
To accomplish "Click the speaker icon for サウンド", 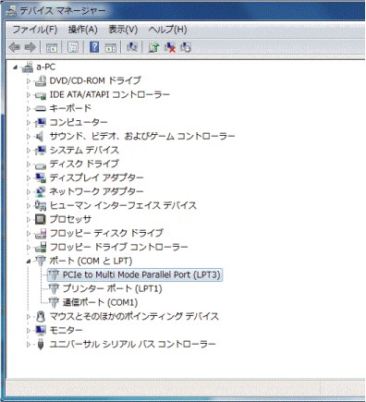I will pos(40,136).
